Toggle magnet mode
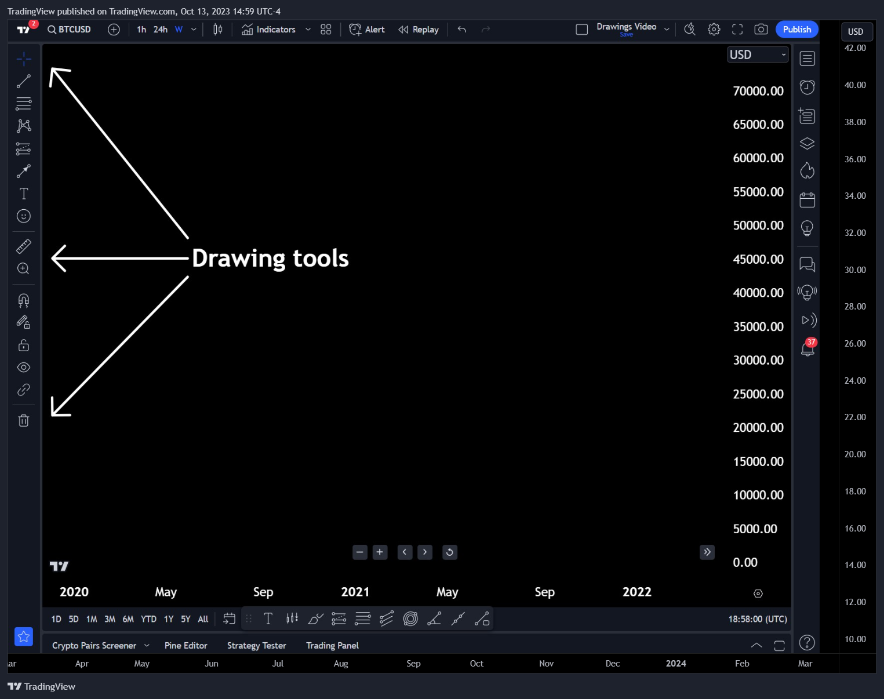Image resolution: width=884 pixels, height=699 pixels. click(x=24, y=300)
